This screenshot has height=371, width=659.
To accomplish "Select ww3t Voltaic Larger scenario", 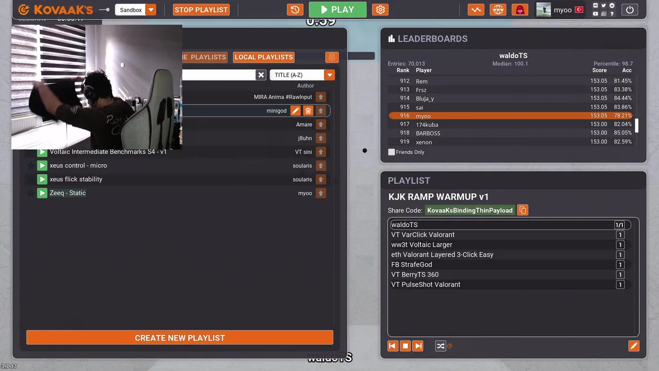I will [510, 245].
